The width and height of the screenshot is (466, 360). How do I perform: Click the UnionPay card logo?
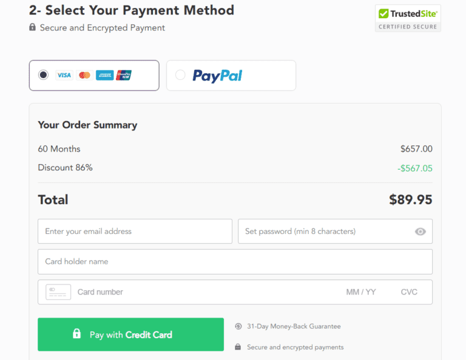tap(124, 75)
